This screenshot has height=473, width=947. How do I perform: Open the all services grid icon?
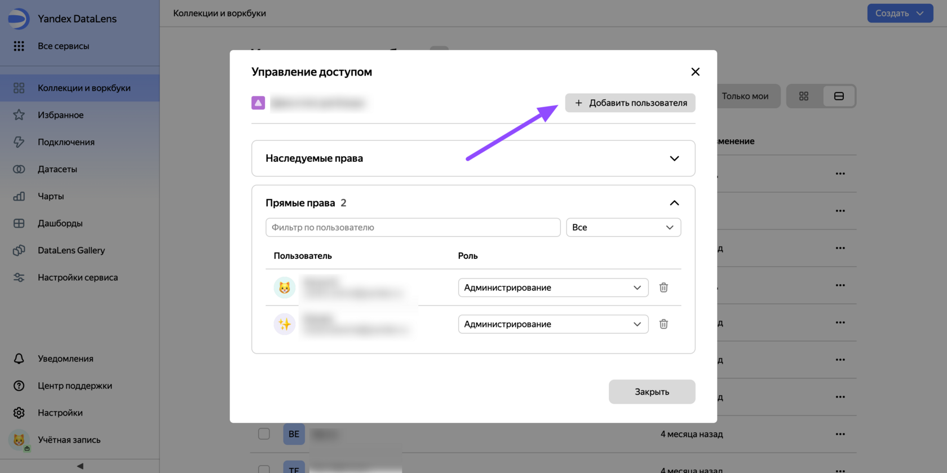(x=19, y=46)
